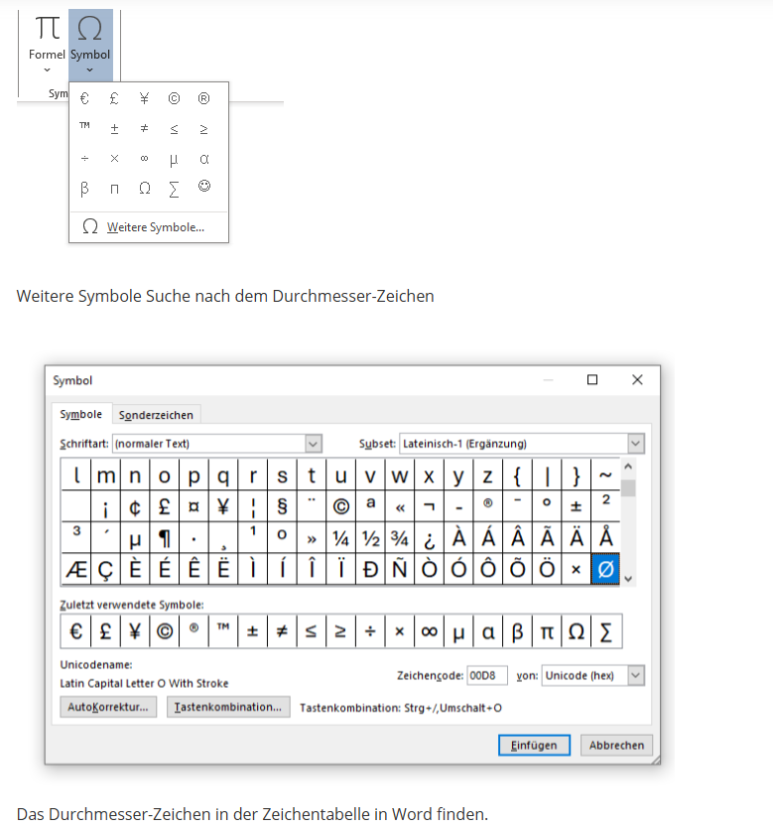Select the Ñ character in the symbol grid
The image size is (773, 829).
(x=400, y=569)
